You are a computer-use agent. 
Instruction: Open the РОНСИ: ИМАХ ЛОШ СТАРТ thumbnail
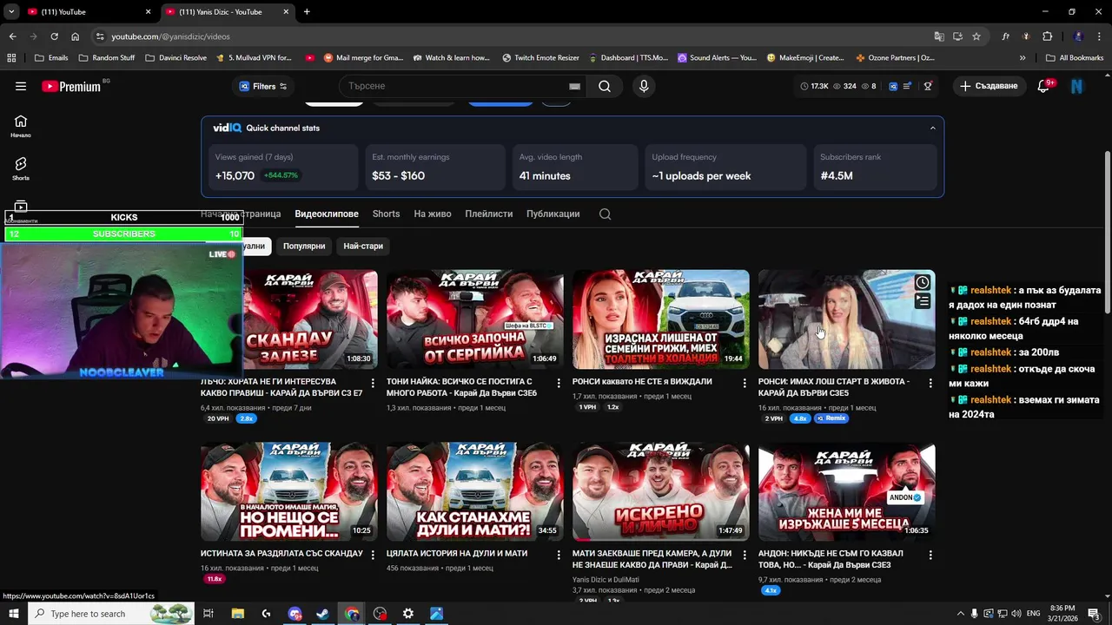[x=847, y=319]
